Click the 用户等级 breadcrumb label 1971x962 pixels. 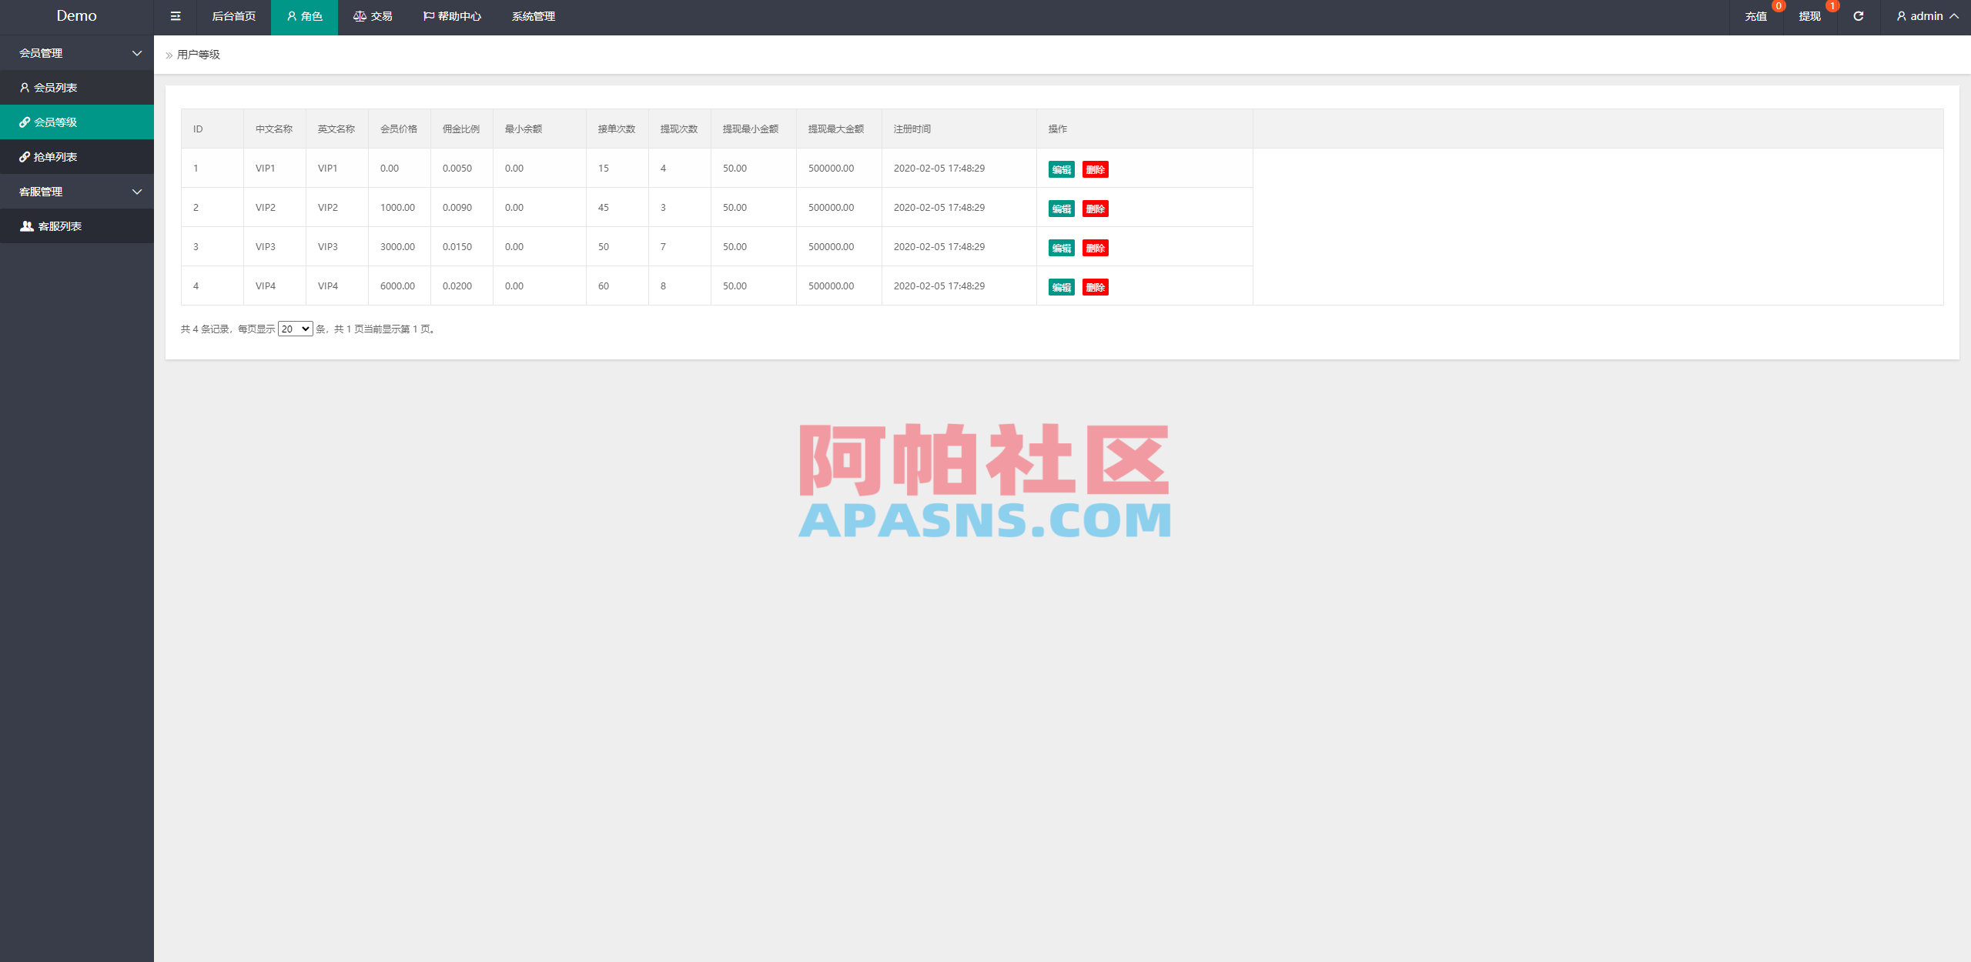coord(197,54)
